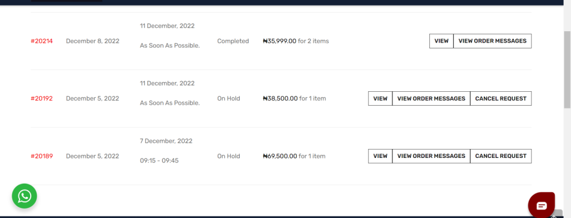View order messages for completed order #20214
This screenshot has width=571, height=218.
(x=492, y=41)
